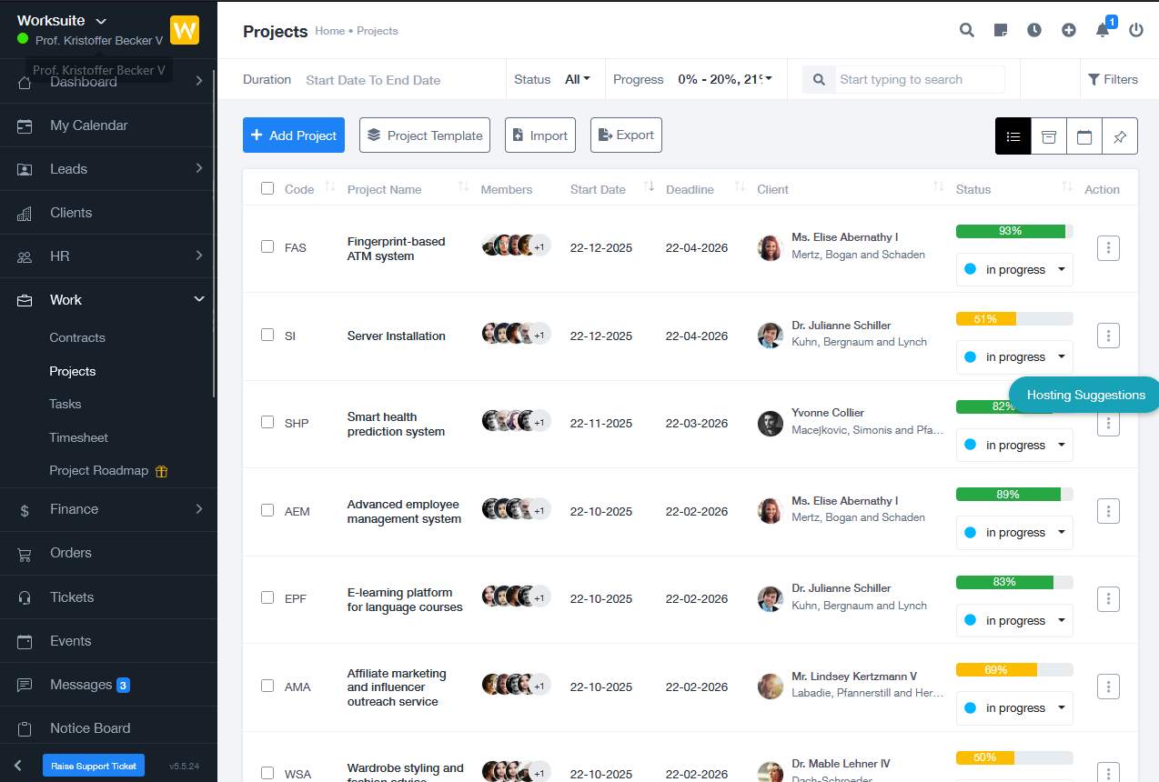The height and width of the screenshot is (782, 1159).
Task: Click the 51% progress bar for Server Installation
Action: pos(1013,319)
